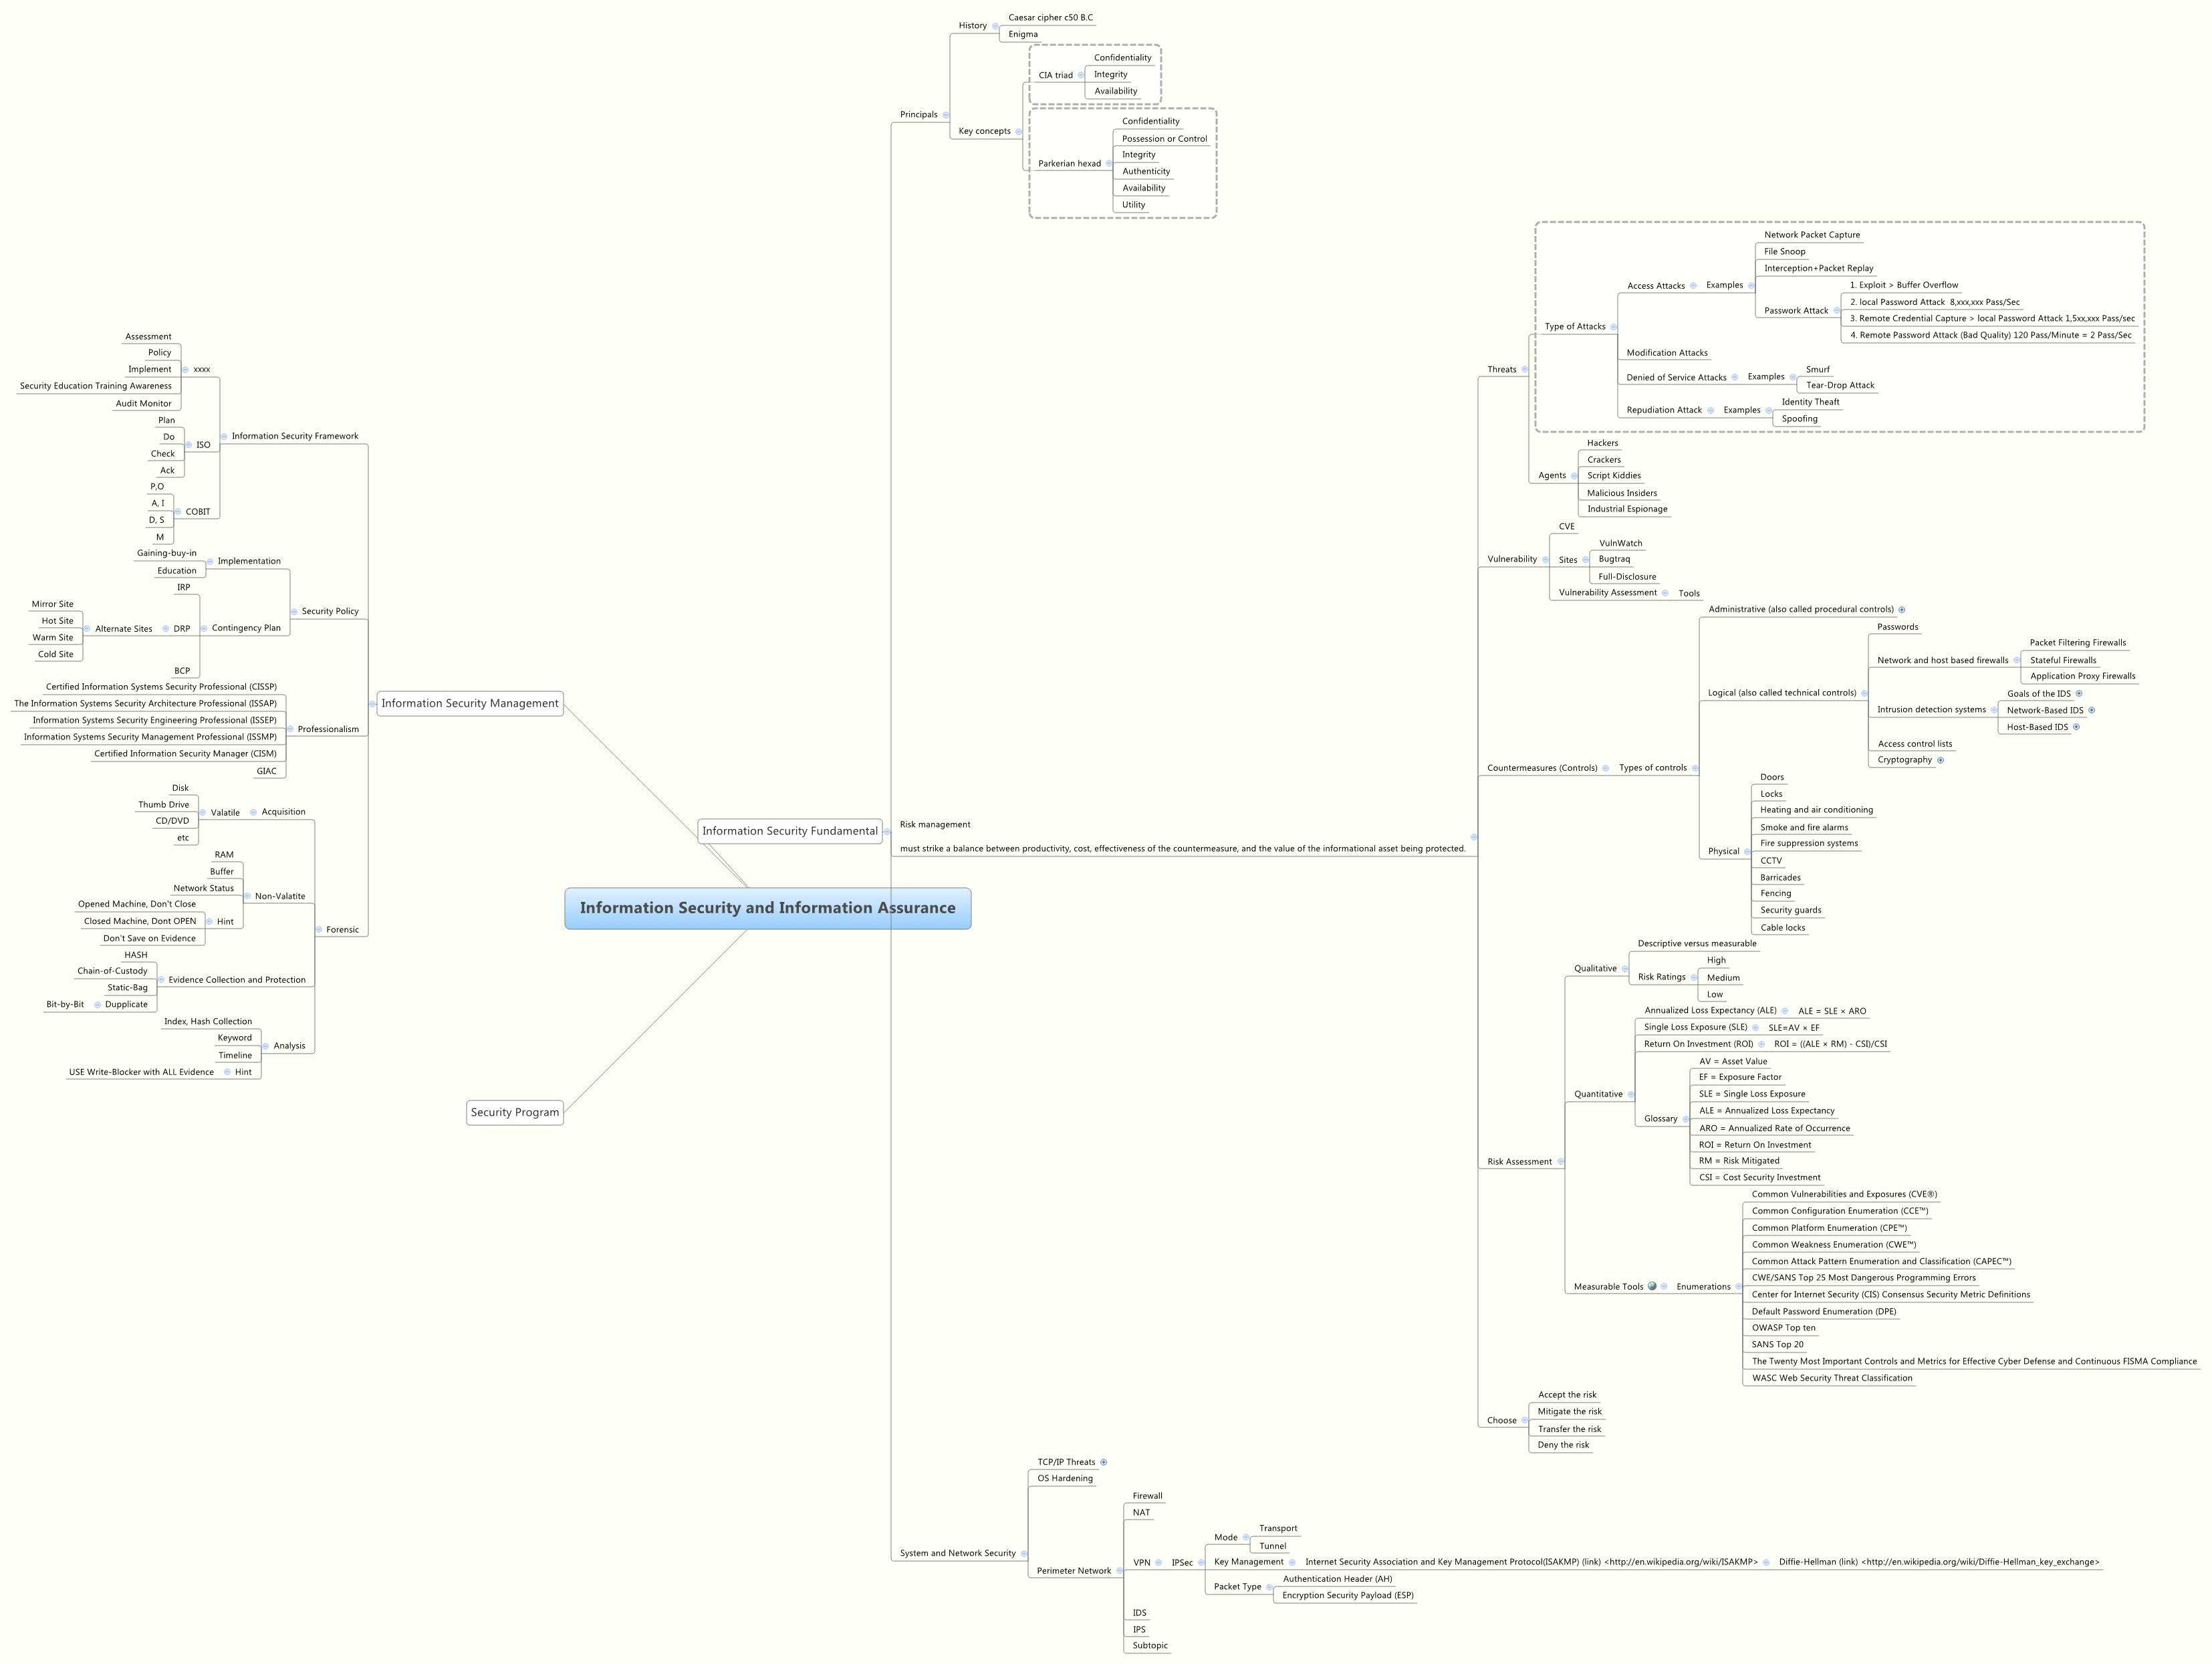This screenshot has width=2212, height=1664.
Task: Select the Security Program main topic
Action: coord(514,1112)
